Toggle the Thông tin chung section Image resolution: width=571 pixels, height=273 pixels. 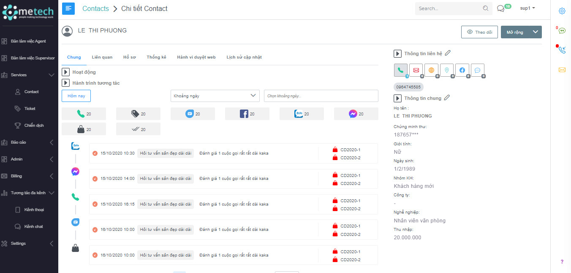[397, 98]
